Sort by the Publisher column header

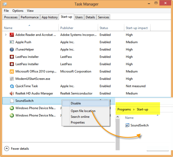click(78, 28)
